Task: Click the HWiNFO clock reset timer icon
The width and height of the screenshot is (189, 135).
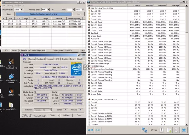Action: [x=161, y=130]
